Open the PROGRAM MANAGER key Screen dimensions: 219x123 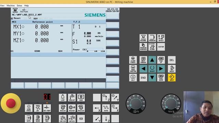coord(143,47)
